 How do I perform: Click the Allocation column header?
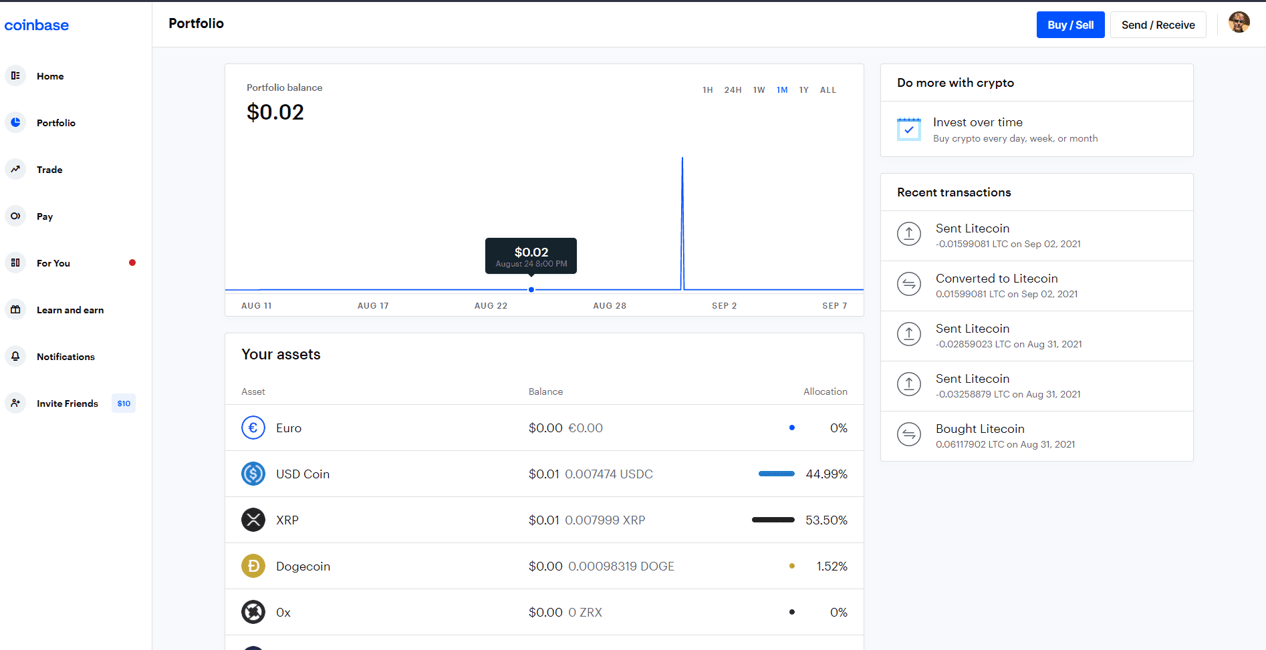[x=826, y=391]
